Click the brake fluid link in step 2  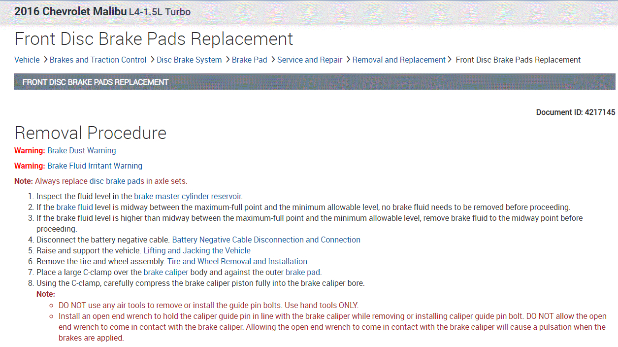[74, 207]
